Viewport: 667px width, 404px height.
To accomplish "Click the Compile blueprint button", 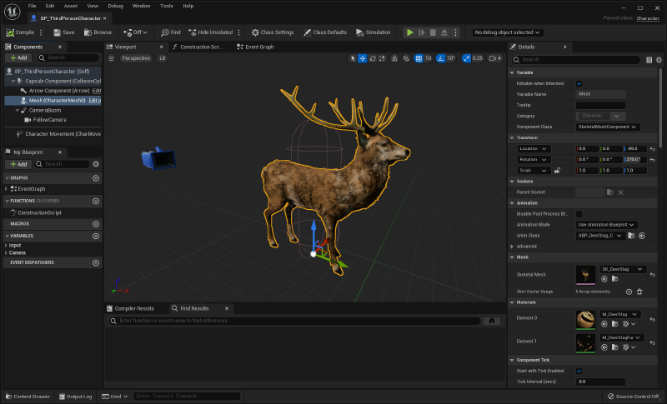I will tap(20, 32).
